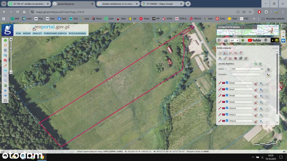Disable the linia12 checkbox
The height and width of the screenshot is (161, 287).
click(x=227, y=120)
